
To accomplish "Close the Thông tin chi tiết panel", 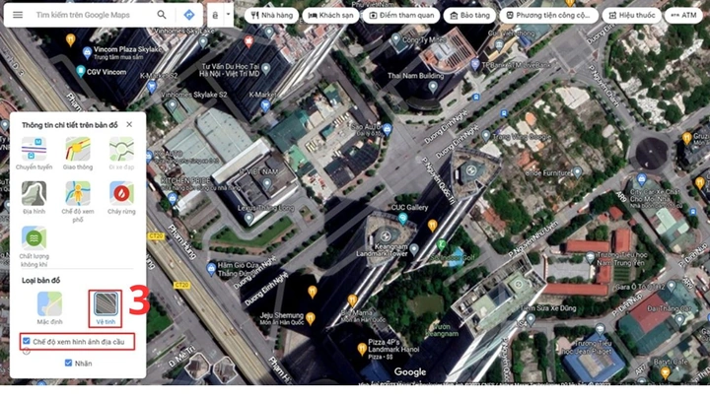I will click(129, 124).
